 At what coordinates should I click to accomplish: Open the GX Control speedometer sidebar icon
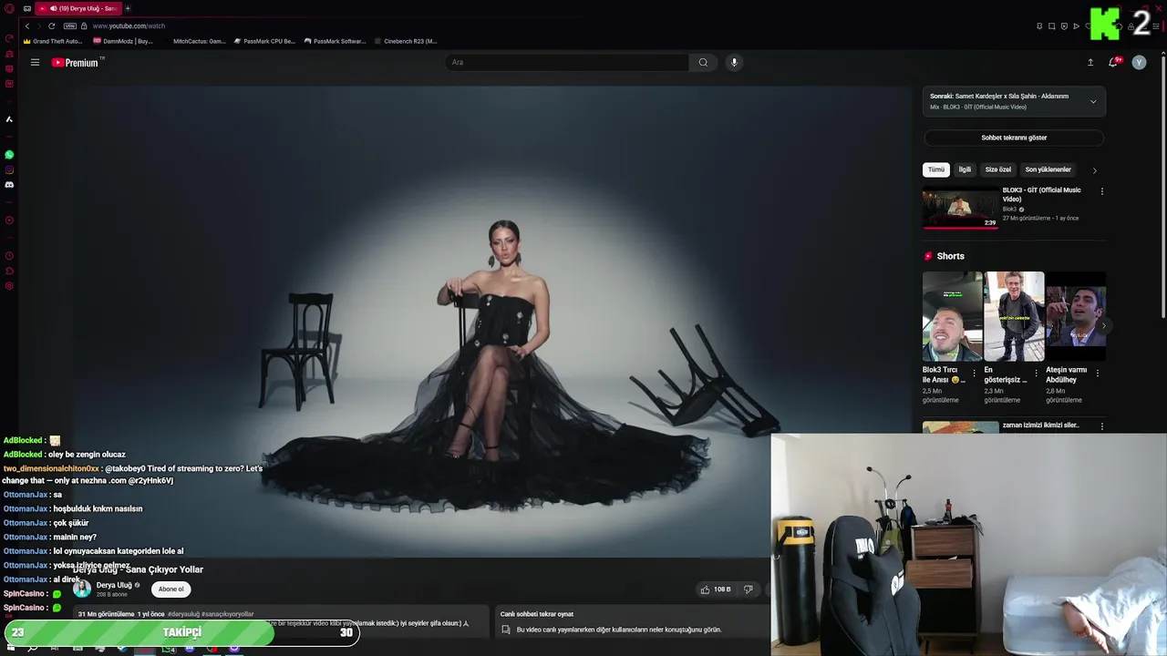pos(9,39)
